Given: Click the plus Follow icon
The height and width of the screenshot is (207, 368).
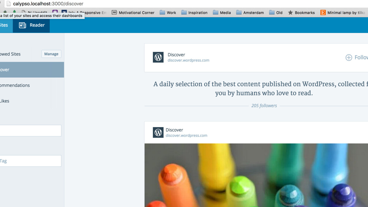Looking at the screenshot, I should tap(348, 57).
